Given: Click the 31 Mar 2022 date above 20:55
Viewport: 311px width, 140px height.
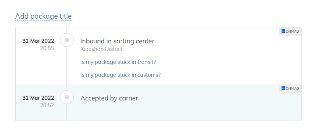Looking at the screenshot, I should [38, 41].
